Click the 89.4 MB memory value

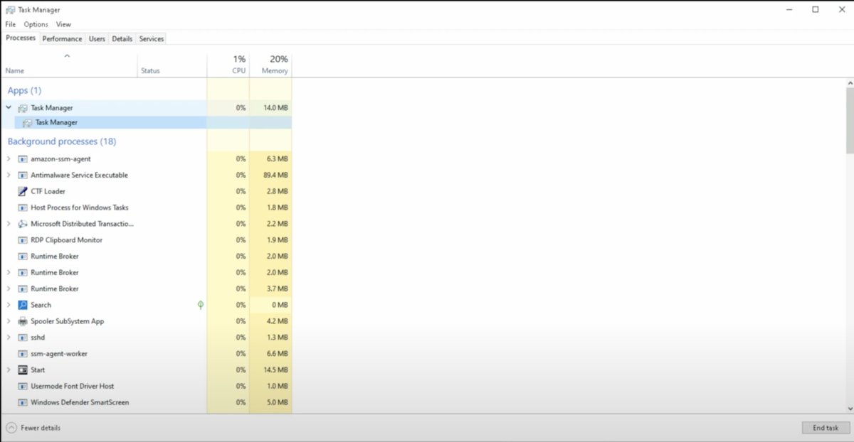tap(275, 176)
